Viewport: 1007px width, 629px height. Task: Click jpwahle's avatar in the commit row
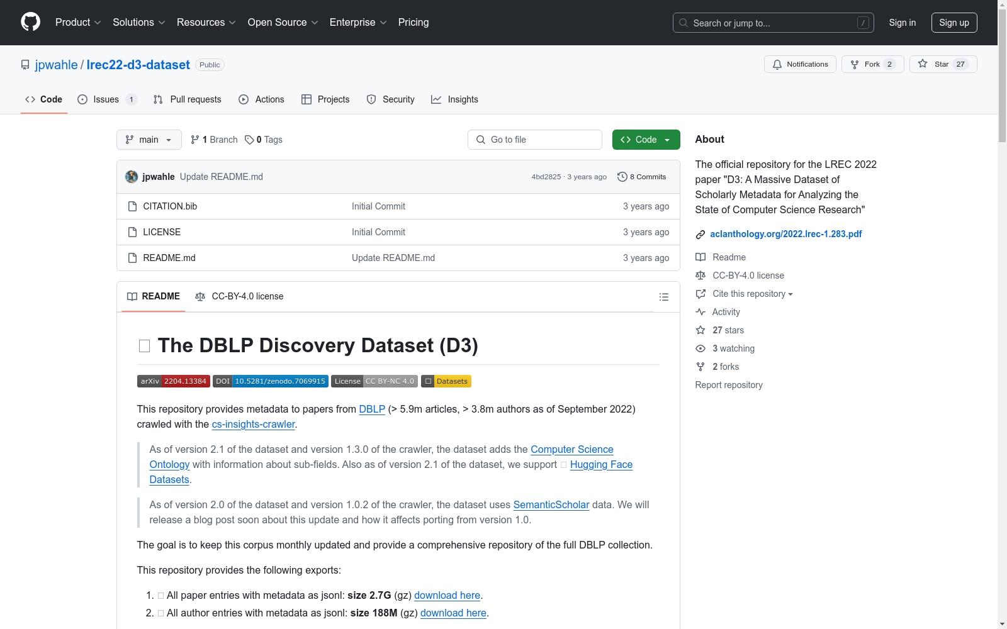pyautogui.click(x=132, y=177)
